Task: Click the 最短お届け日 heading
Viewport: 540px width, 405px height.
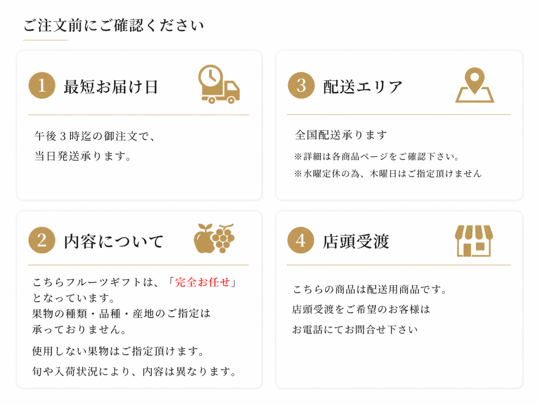Action: 111,87
